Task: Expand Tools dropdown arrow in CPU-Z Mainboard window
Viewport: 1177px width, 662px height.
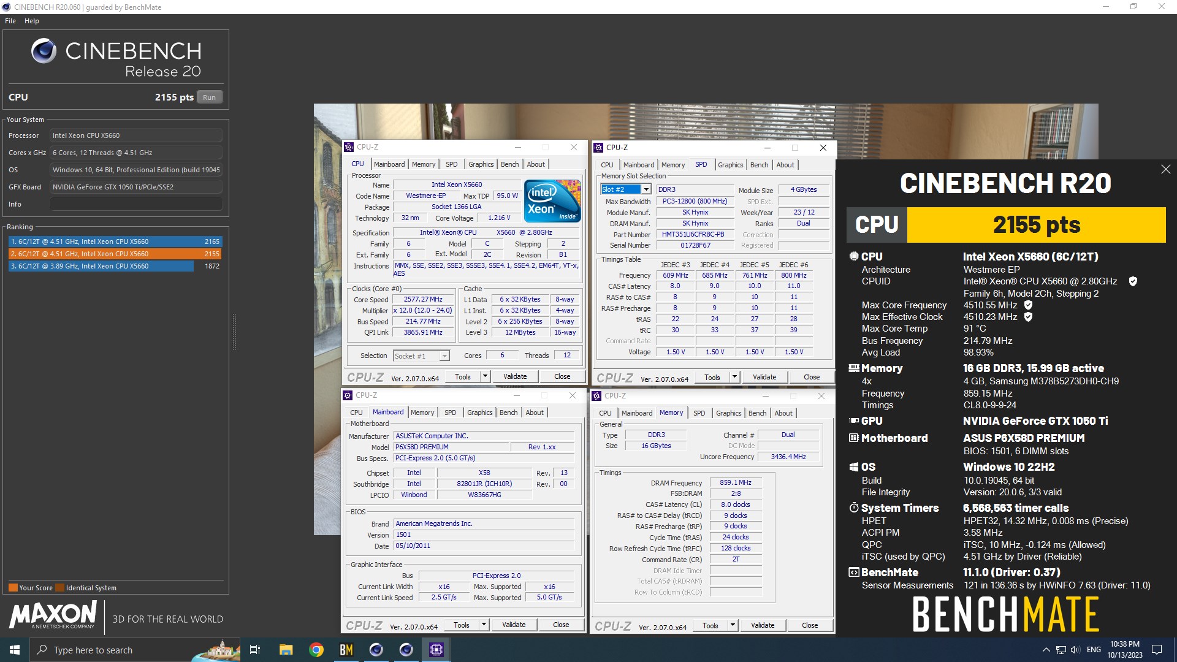Action: click(x=484, y=625)
